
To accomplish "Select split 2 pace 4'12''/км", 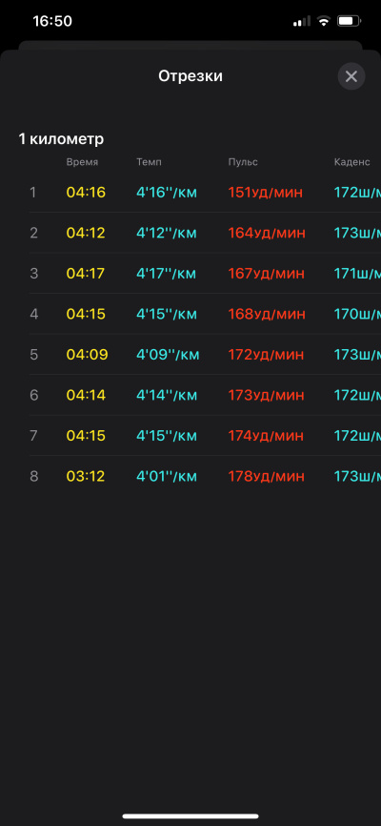I will 167,233.
